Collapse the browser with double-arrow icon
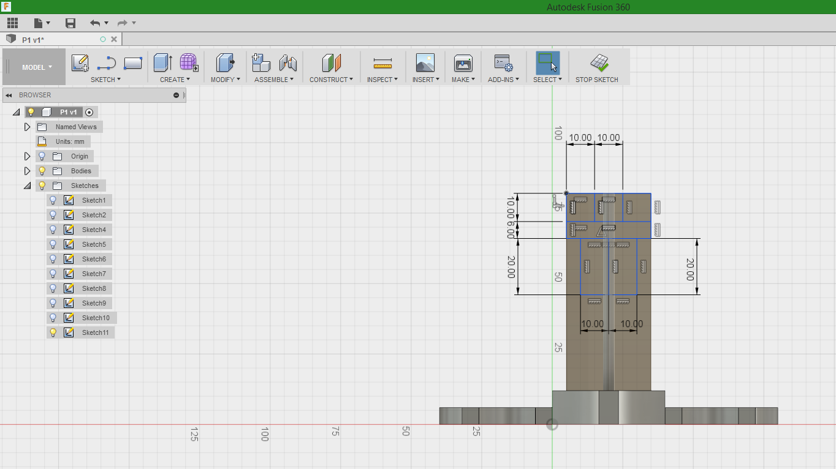The width and height of the screenshot is (836, 469). (x=9, y=95)
